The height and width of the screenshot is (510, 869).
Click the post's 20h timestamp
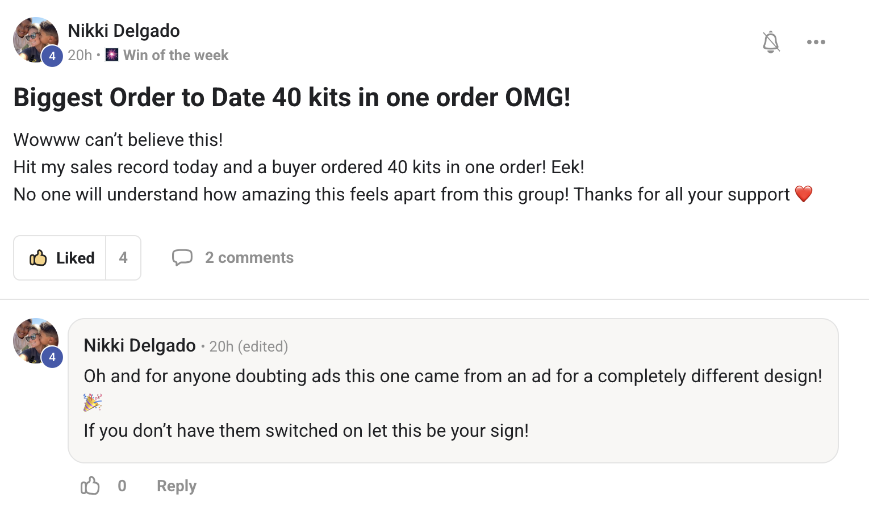point(80,55)
